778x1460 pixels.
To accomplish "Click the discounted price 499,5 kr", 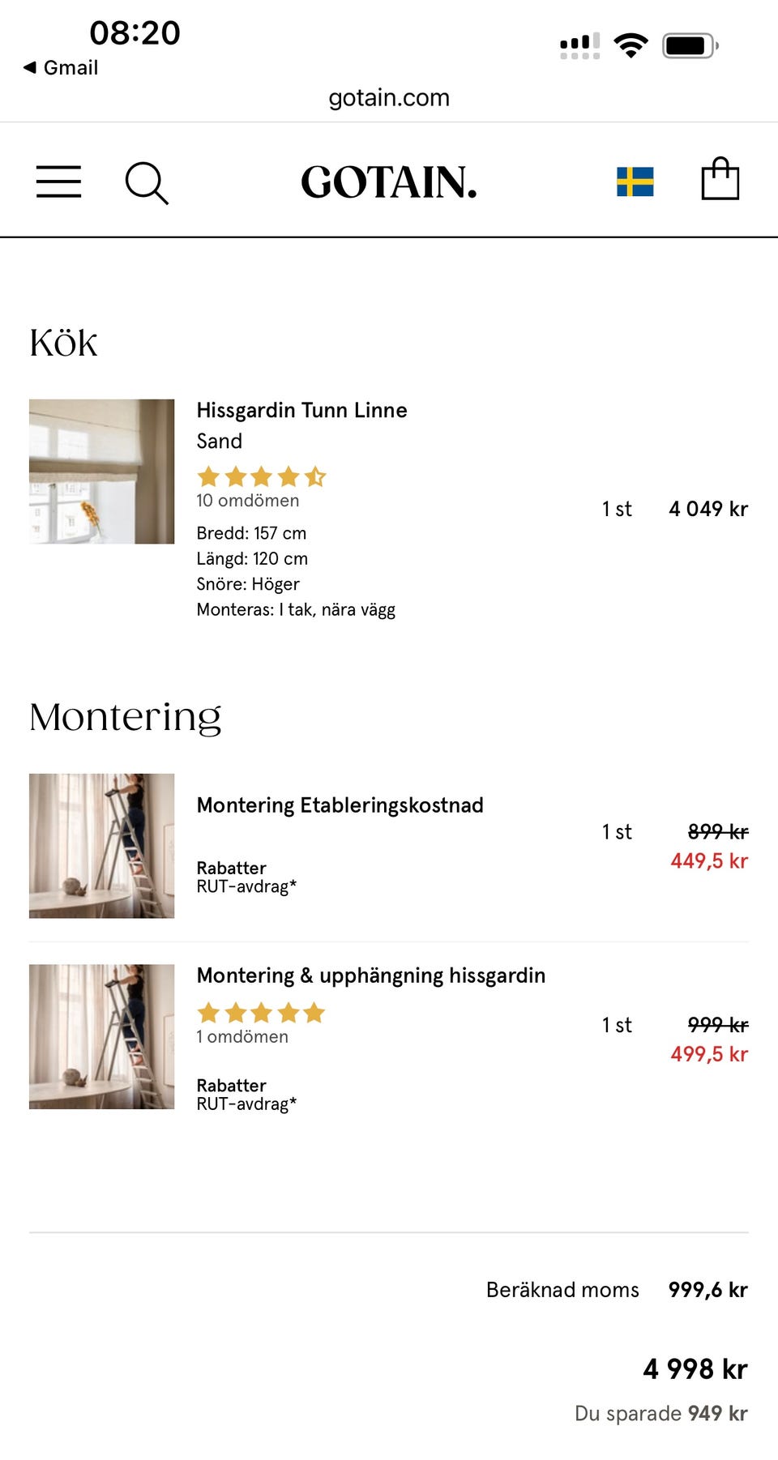I will [708, 1054].
